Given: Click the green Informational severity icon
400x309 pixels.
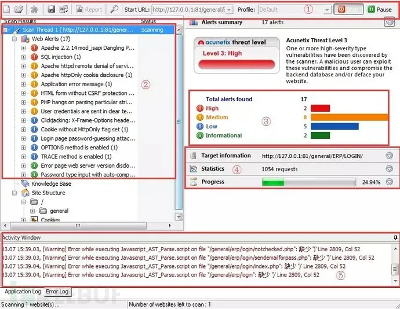Looking at the screenshot, I should 200,135.
